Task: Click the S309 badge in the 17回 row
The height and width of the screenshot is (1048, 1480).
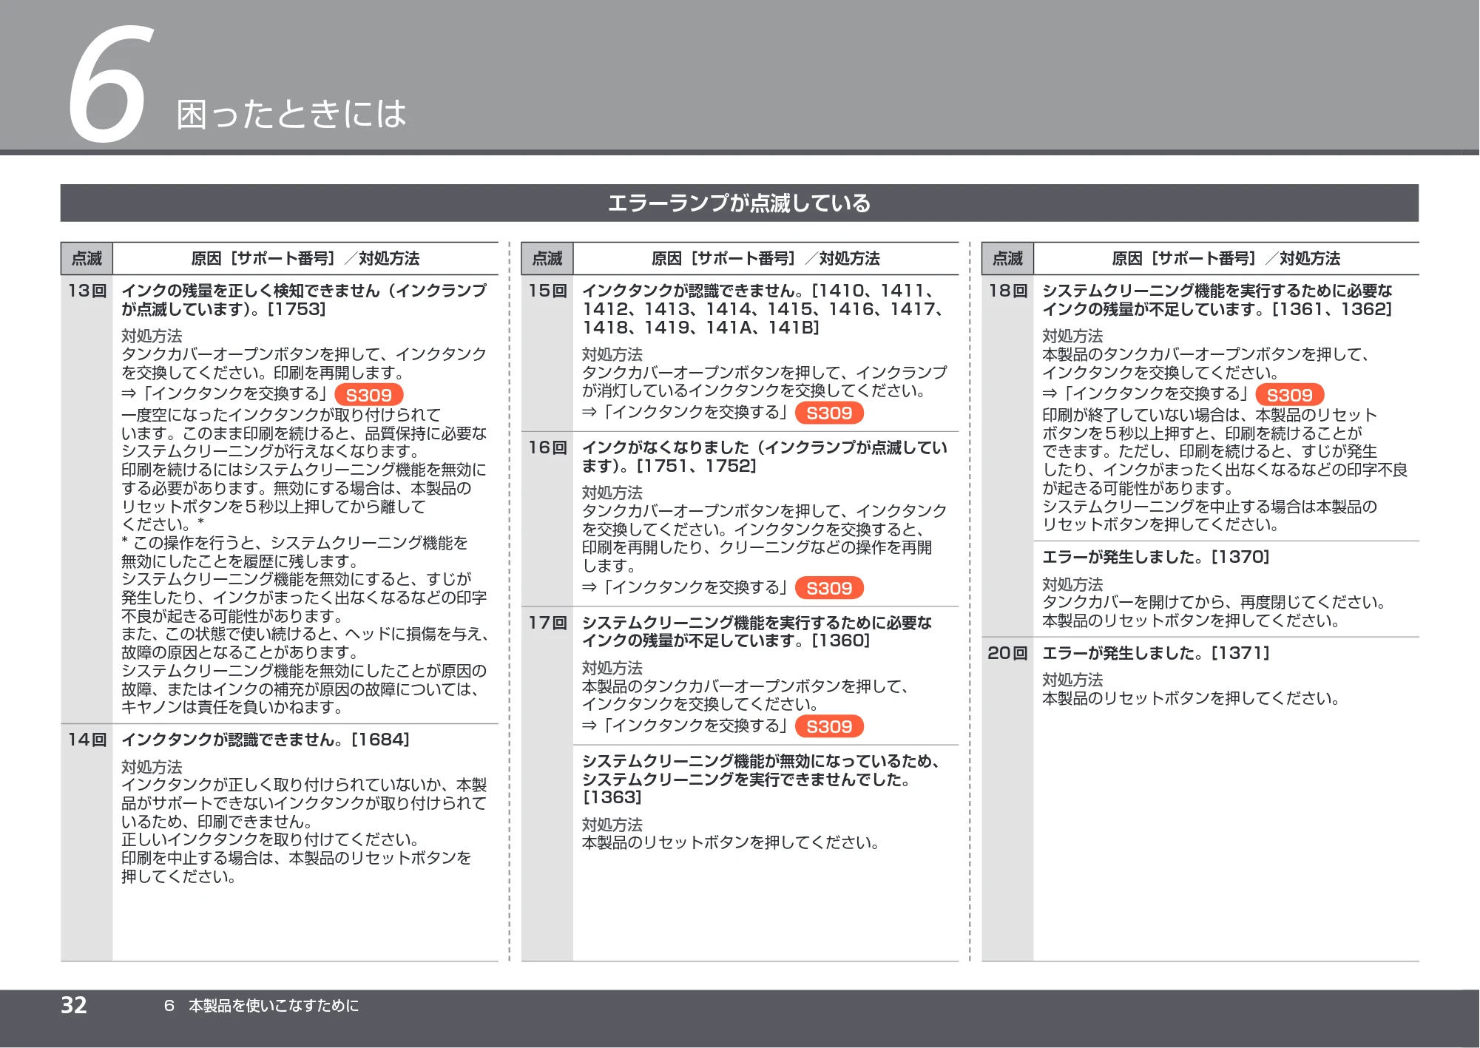Action: (x=829, y=726)
